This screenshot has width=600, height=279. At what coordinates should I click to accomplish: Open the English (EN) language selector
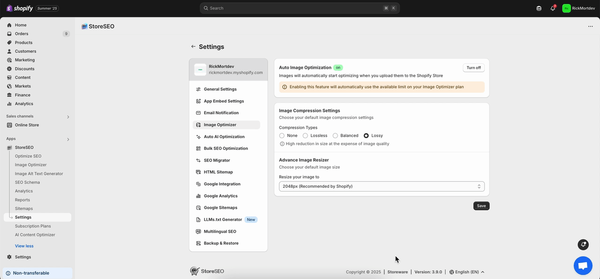(x=467, y=272)
